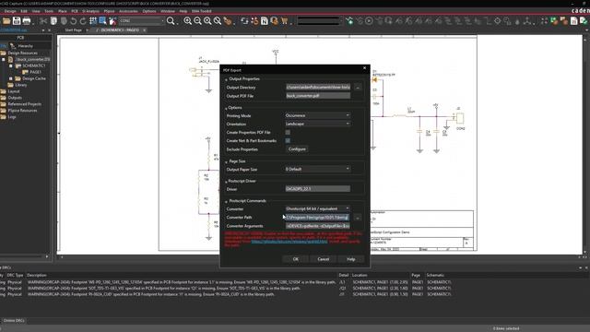Screen dimensions: 590x332
Task: Close the PDF Export dialog
Action: click(364, 68)
